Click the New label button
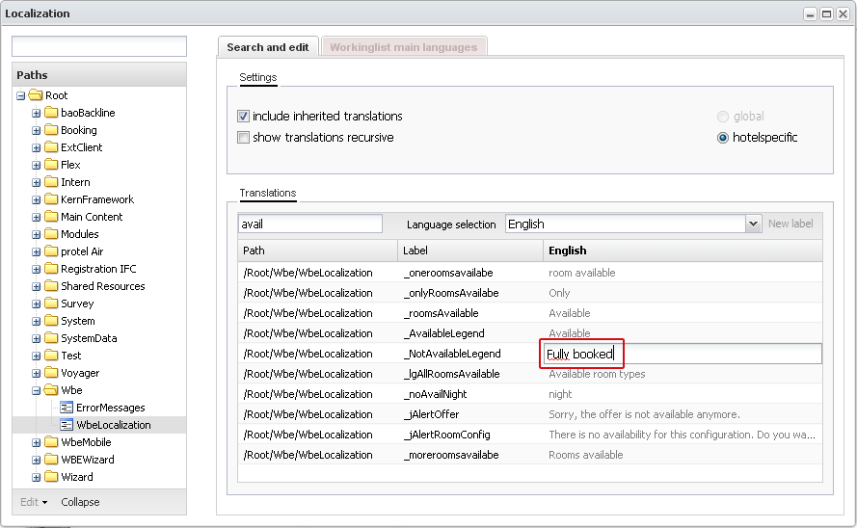Image resolution: width=857 pixels, height=528 pixels. tap(790, 224)
